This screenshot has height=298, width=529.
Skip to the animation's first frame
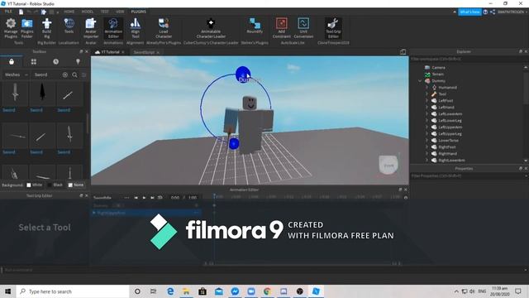point(136,197)
